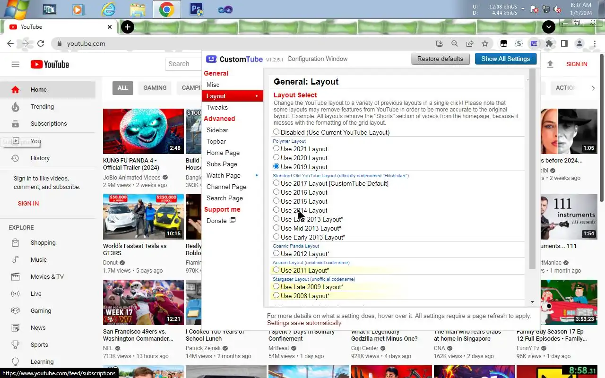Open the Tweaks settings section

(232, 107)
